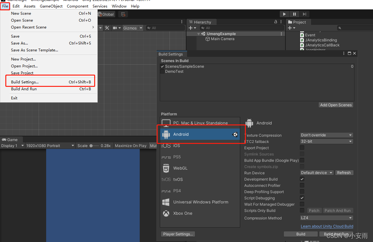
Task: Disable Script Debugging
Action: (x=302, y=198)
